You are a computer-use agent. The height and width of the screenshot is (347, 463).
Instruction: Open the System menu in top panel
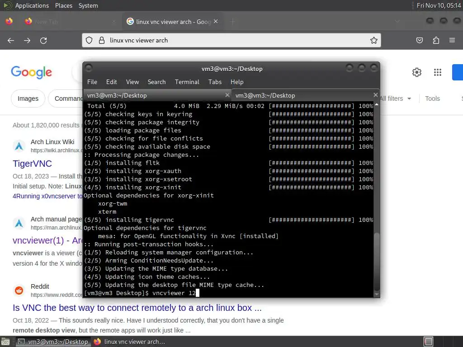click(x=88, y=5)
